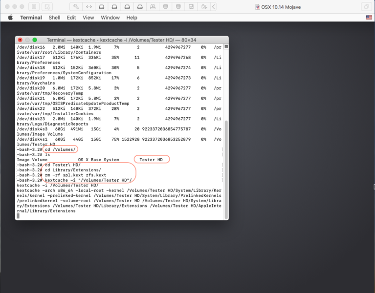The width and height of the screenshot is (375, 293).
Task: Click 'Tester HD' in the ls output
Action: [151, 160]
